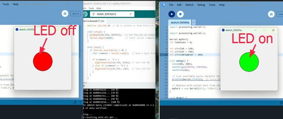This screenshot has height=119, width=283.
Task: Open XIAO_ESP32C3 board selector dropdown
Action: [112, 14]
